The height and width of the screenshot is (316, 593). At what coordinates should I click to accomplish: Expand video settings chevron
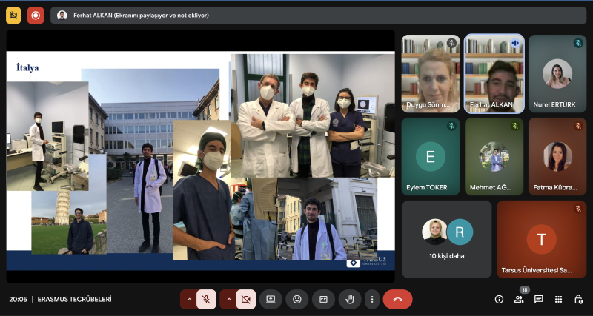[x=228, y=299]
